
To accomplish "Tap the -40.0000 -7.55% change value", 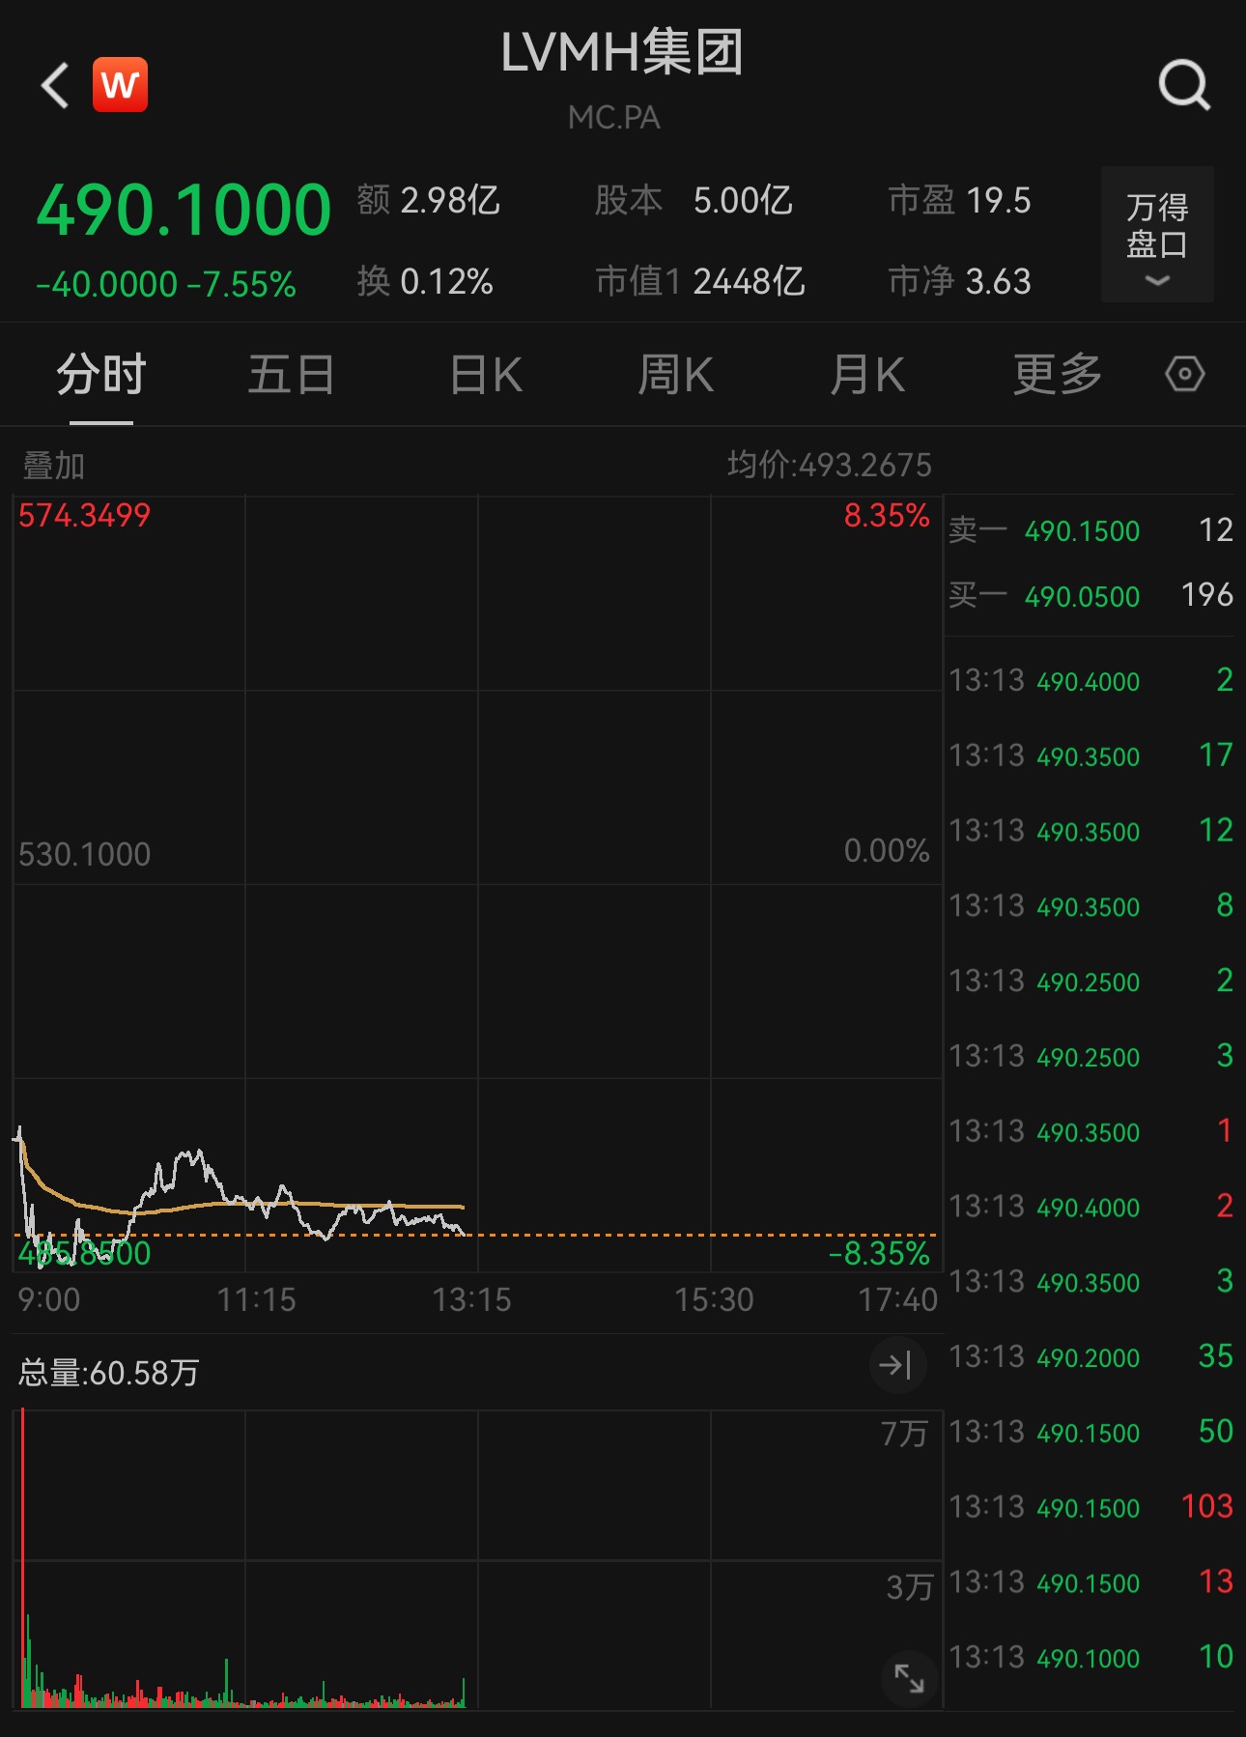I will (x=165, y=284).
